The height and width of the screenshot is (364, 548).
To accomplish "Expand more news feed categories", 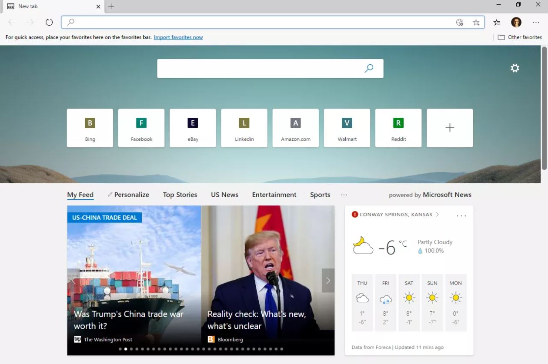I will pyautogui.click(x=344, y=195).
